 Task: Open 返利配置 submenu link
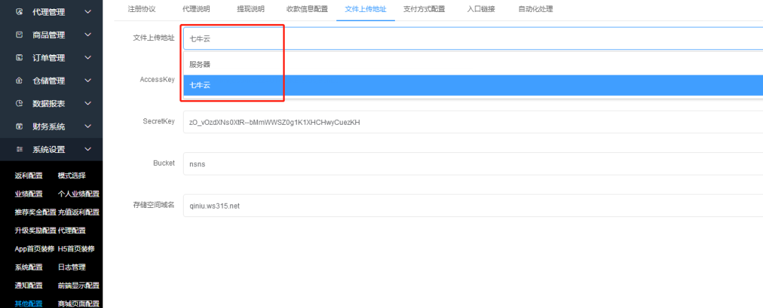pyautogui.click(x=29, y=175)
